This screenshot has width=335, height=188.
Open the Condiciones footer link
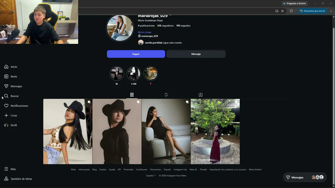(142, 169)
